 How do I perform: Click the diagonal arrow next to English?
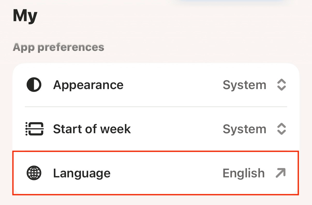point(280,173)
